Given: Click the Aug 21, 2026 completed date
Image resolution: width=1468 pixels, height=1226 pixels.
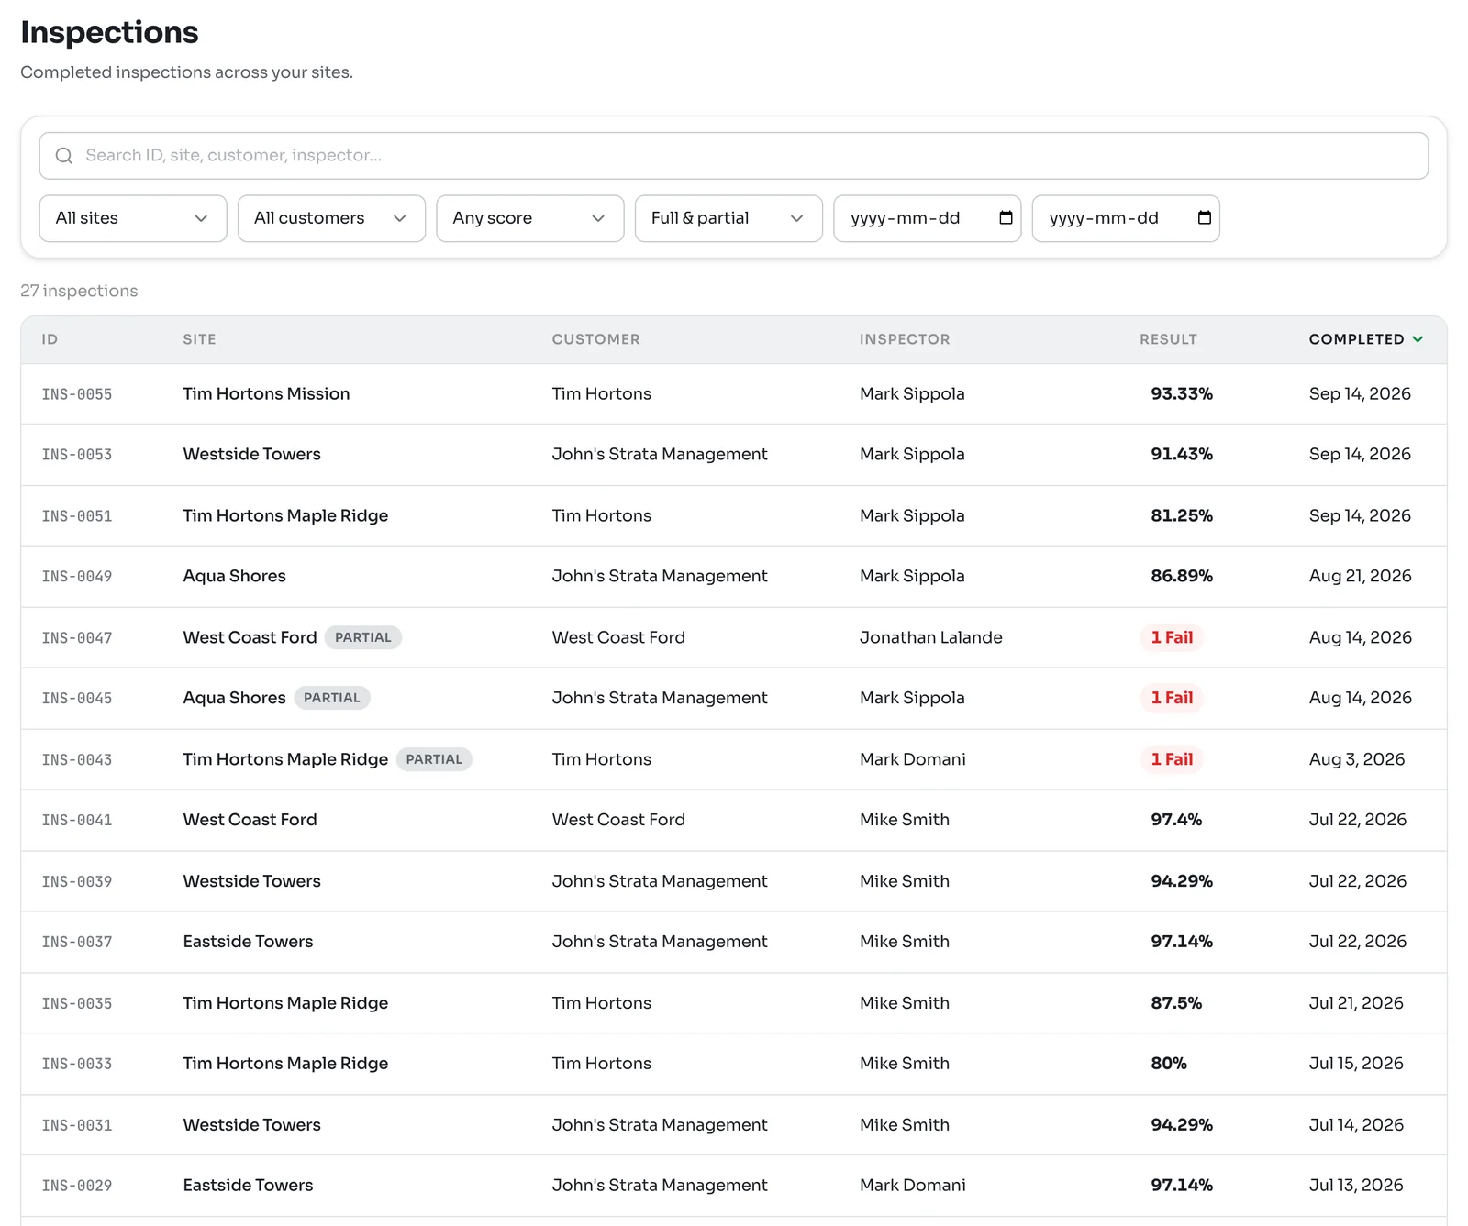Looking at the screenshot, I should tap(1360, 577).
